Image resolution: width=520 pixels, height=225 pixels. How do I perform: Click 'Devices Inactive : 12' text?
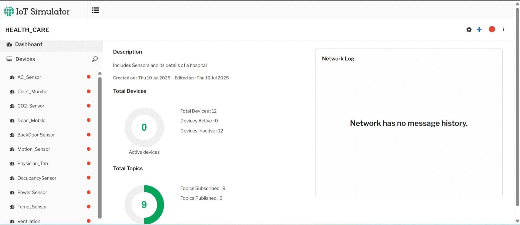click(x=202, y=131)
